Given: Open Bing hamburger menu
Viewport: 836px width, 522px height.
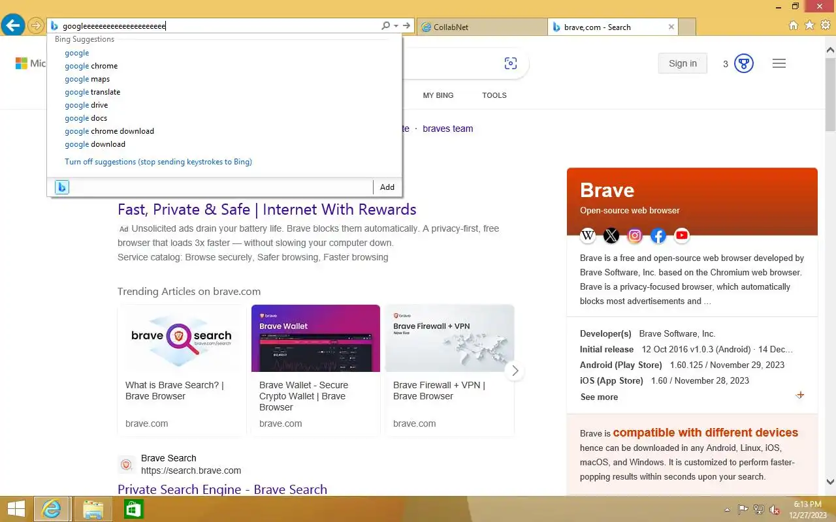Looking at the screenshot, I should (779, 63).
